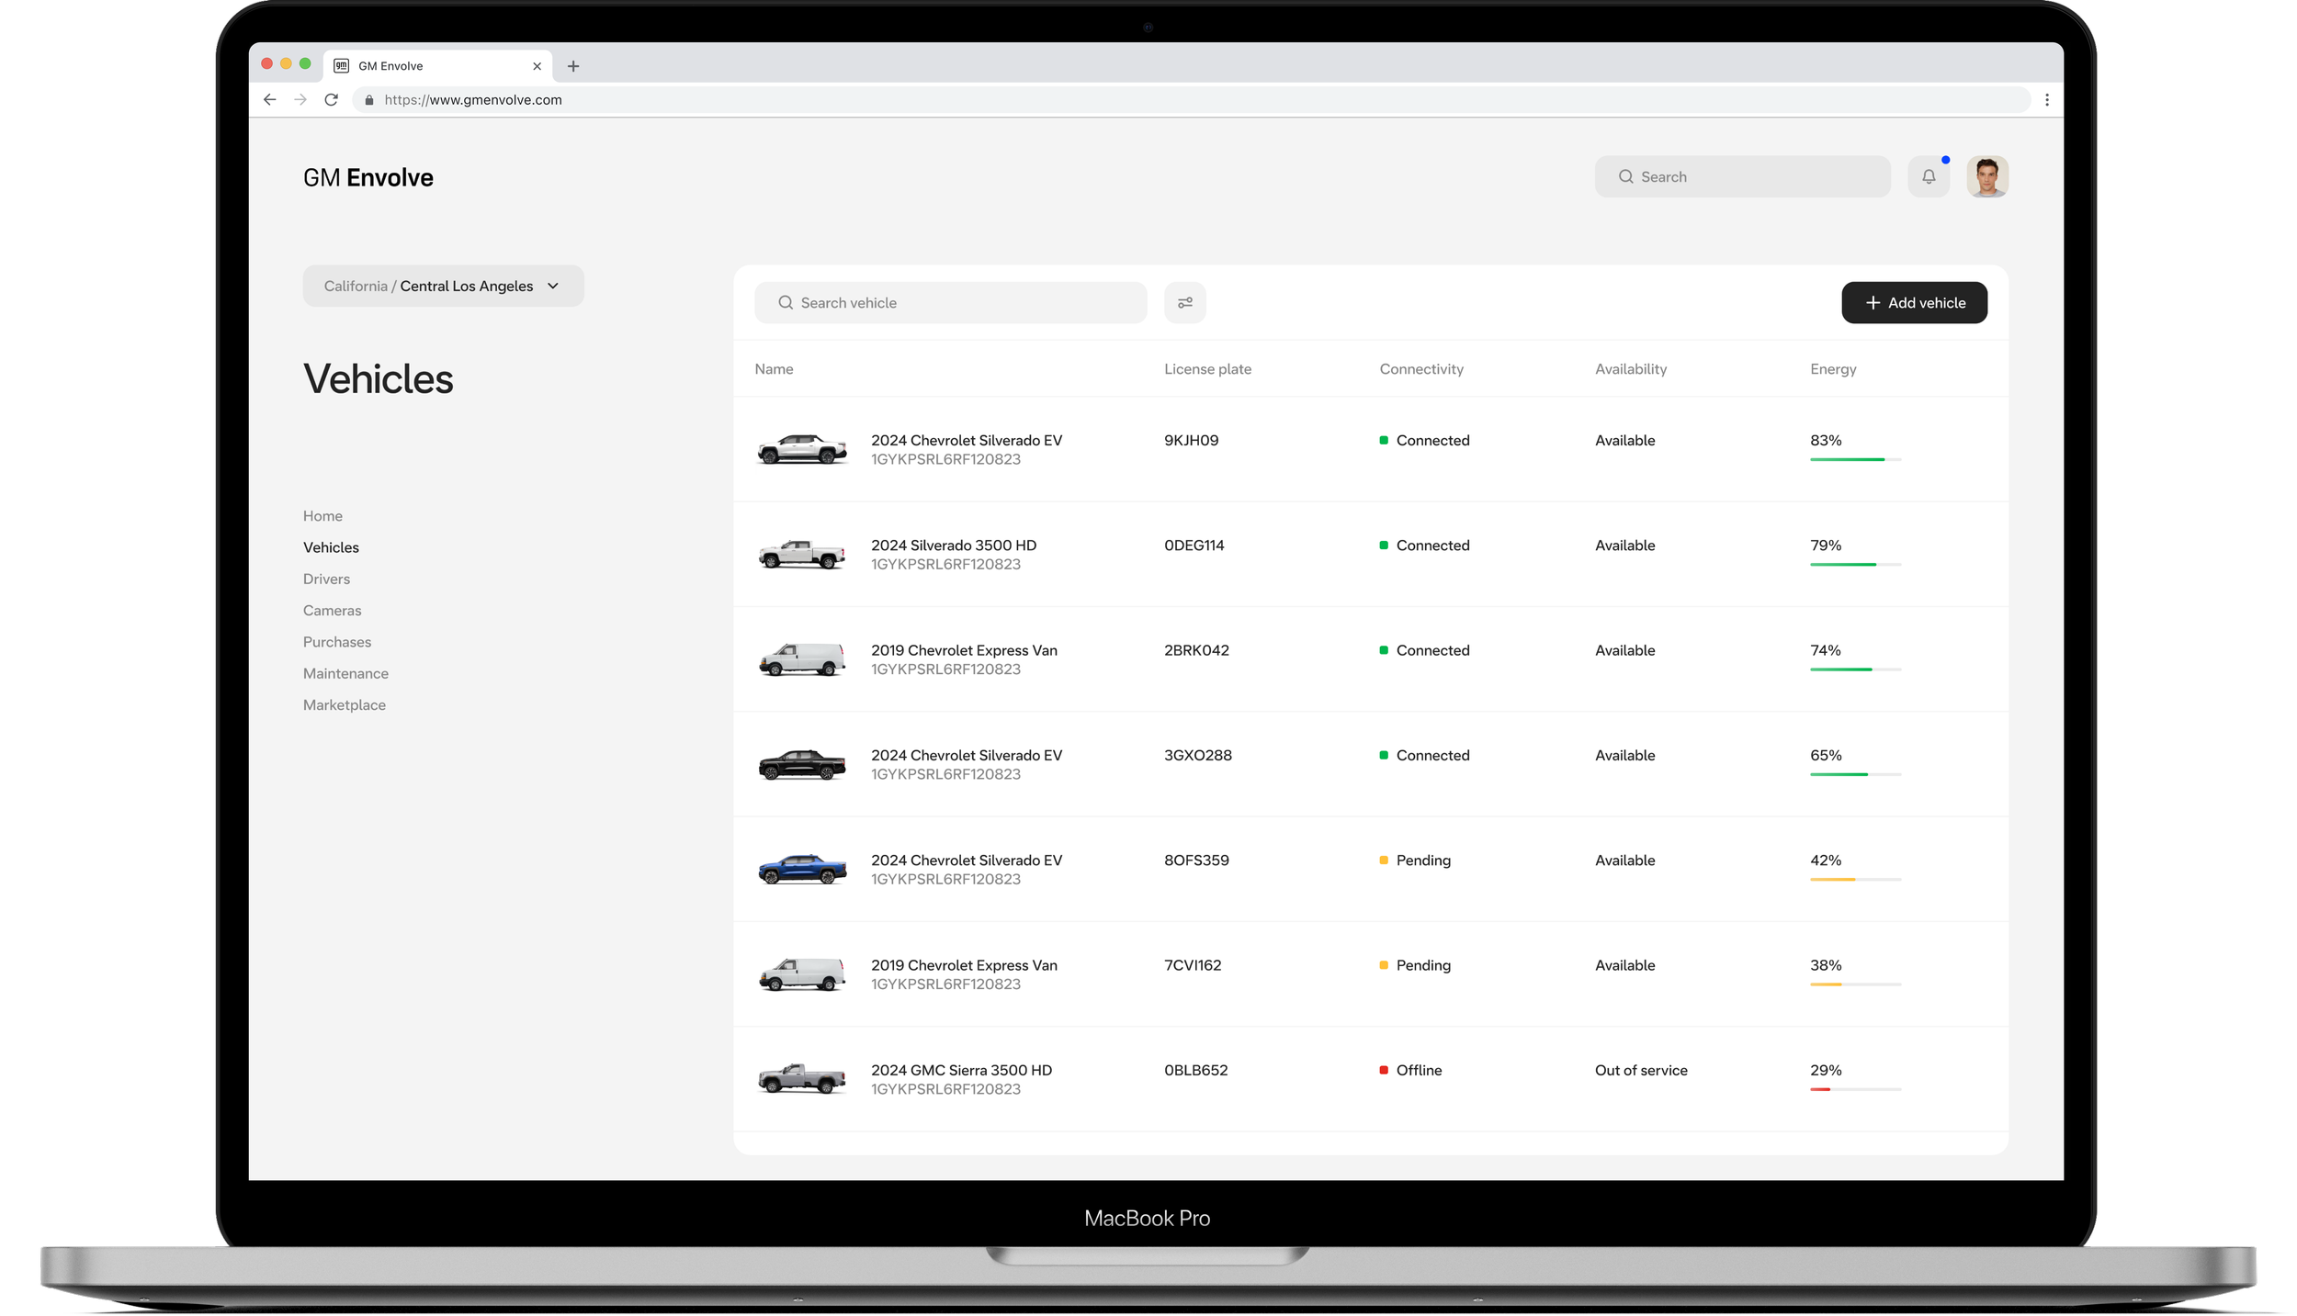
Task: Open the 2024 GMC Sierra 3500 HD row
Action: [x=961, y=1070]
